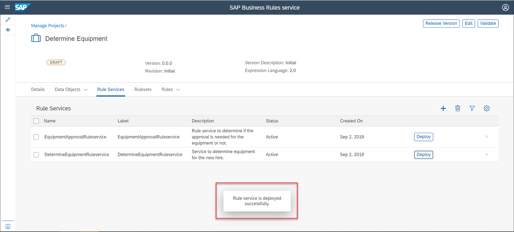
Task: Click the DetermineEquipmentRuleservice label cell
Action: 150,155
